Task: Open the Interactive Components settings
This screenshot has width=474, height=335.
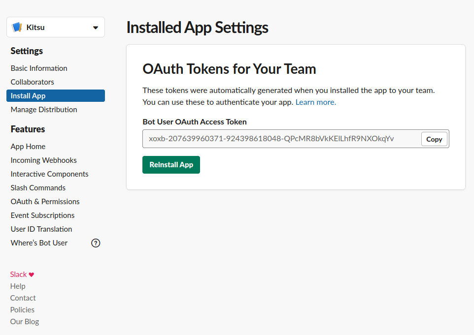Action: point(49,174)
